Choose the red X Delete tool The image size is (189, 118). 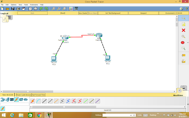click(183, 30)
